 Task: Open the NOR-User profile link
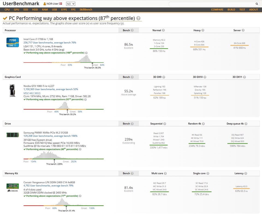pos(52,4)
